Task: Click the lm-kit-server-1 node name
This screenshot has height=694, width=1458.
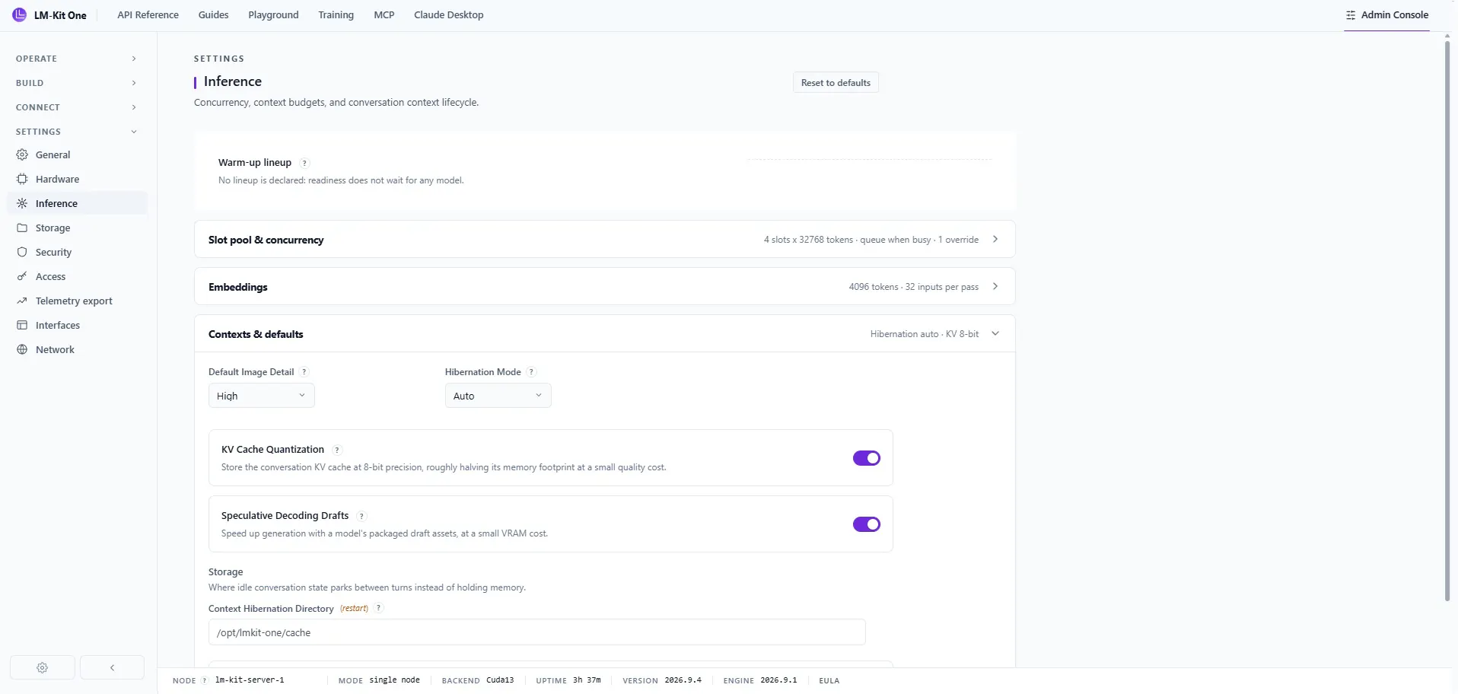Action: pos(250,680)
